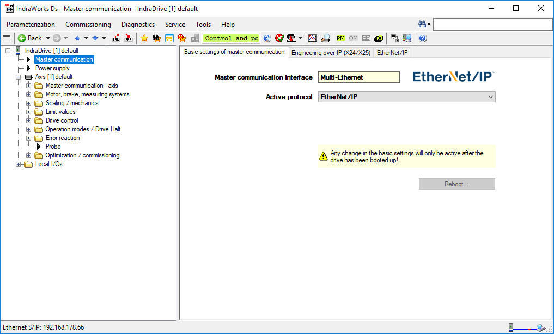Click the connection status icon in status bar
554x334 pixels.
pos(527,327)
